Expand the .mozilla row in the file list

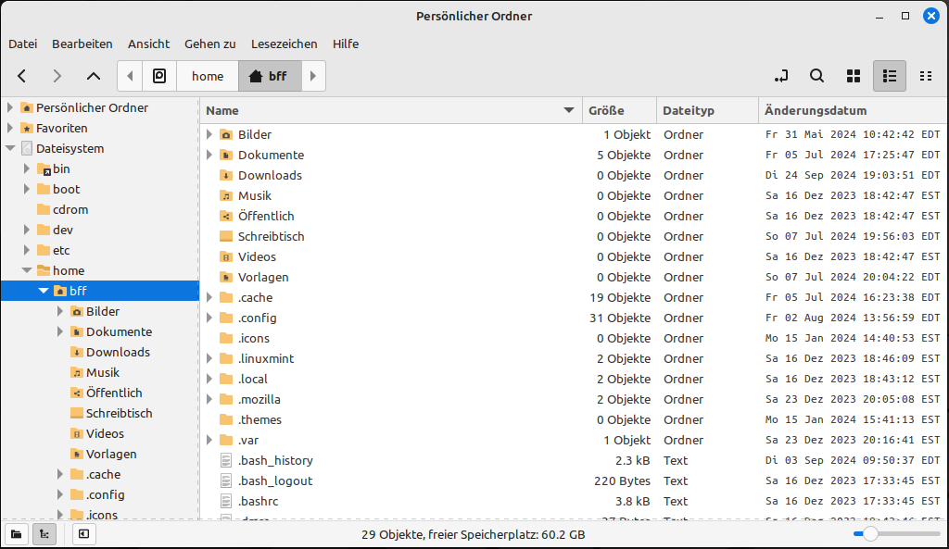(x=209, y=400)
